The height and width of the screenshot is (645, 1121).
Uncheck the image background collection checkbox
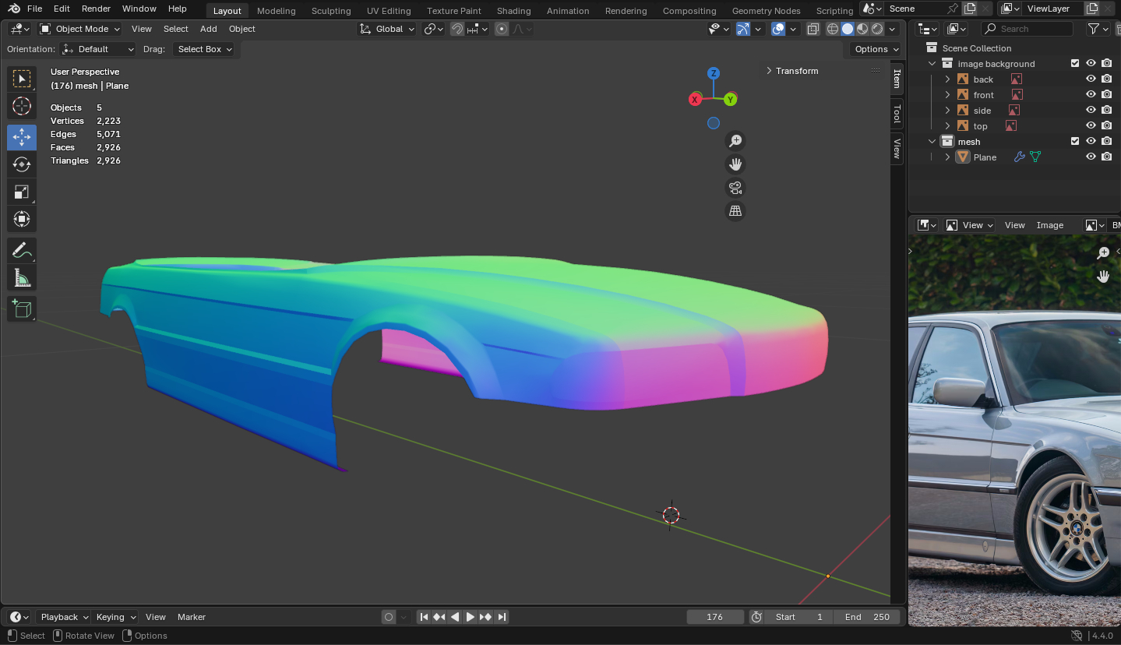tap(1075, 63)
